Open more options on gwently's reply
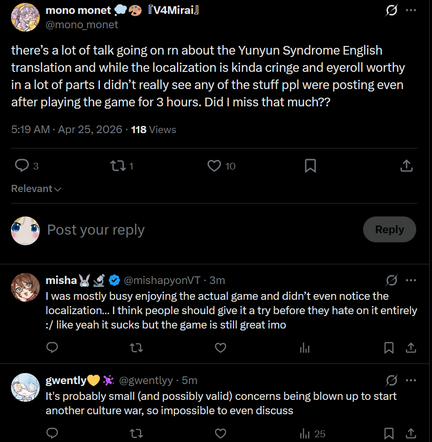The height and width of the screenshot is (442, 432). [x=411, y=380]
